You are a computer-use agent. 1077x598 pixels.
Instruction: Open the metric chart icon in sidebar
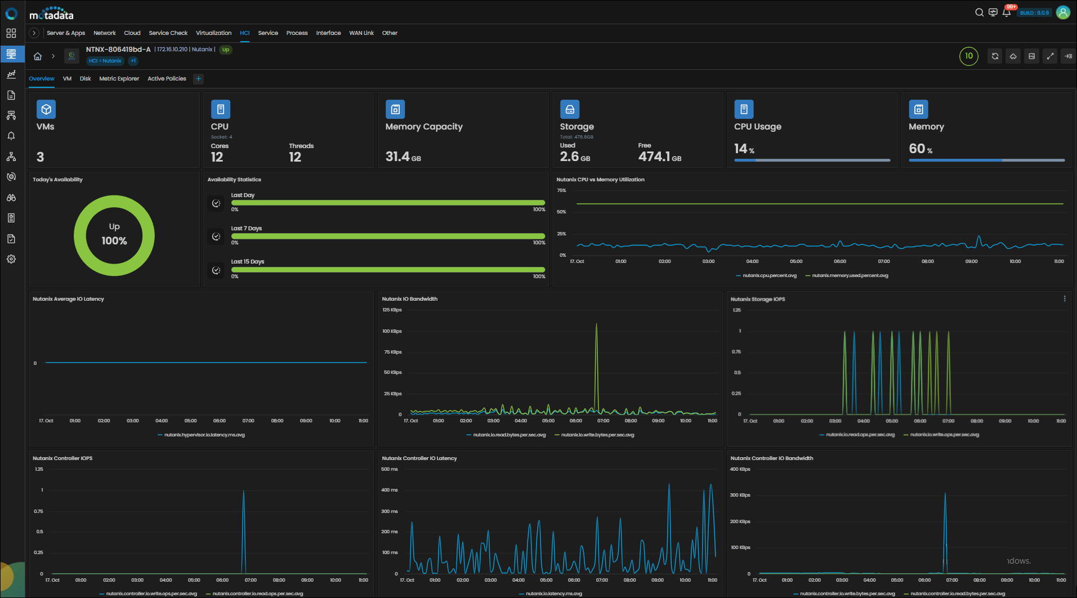point(11,74)
